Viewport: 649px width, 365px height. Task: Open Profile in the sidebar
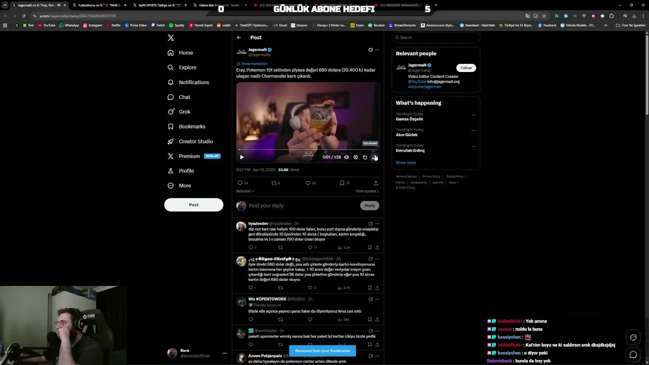click(x=181, y=171)
